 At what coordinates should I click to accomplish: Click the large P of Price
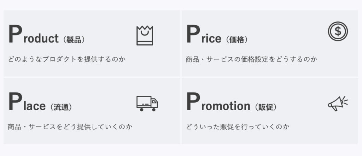tap(193, 34)
